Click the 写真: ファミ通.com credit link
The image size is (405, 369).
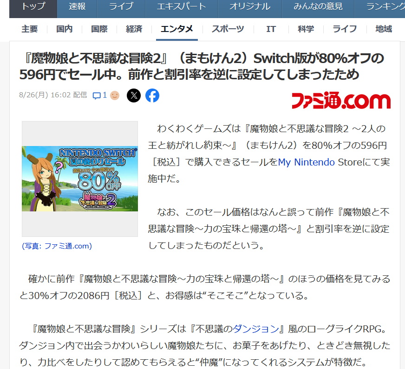point(57,246)
